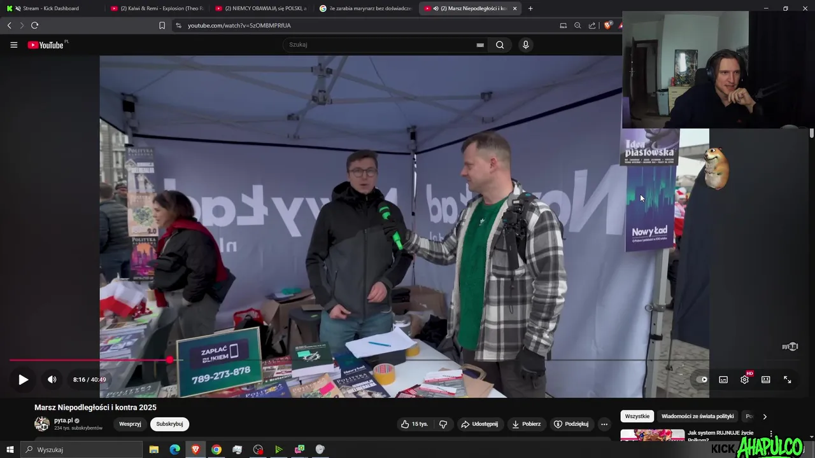Start voice search with microphone icon
The image size is (815, 458).
(x=525, y=45)
